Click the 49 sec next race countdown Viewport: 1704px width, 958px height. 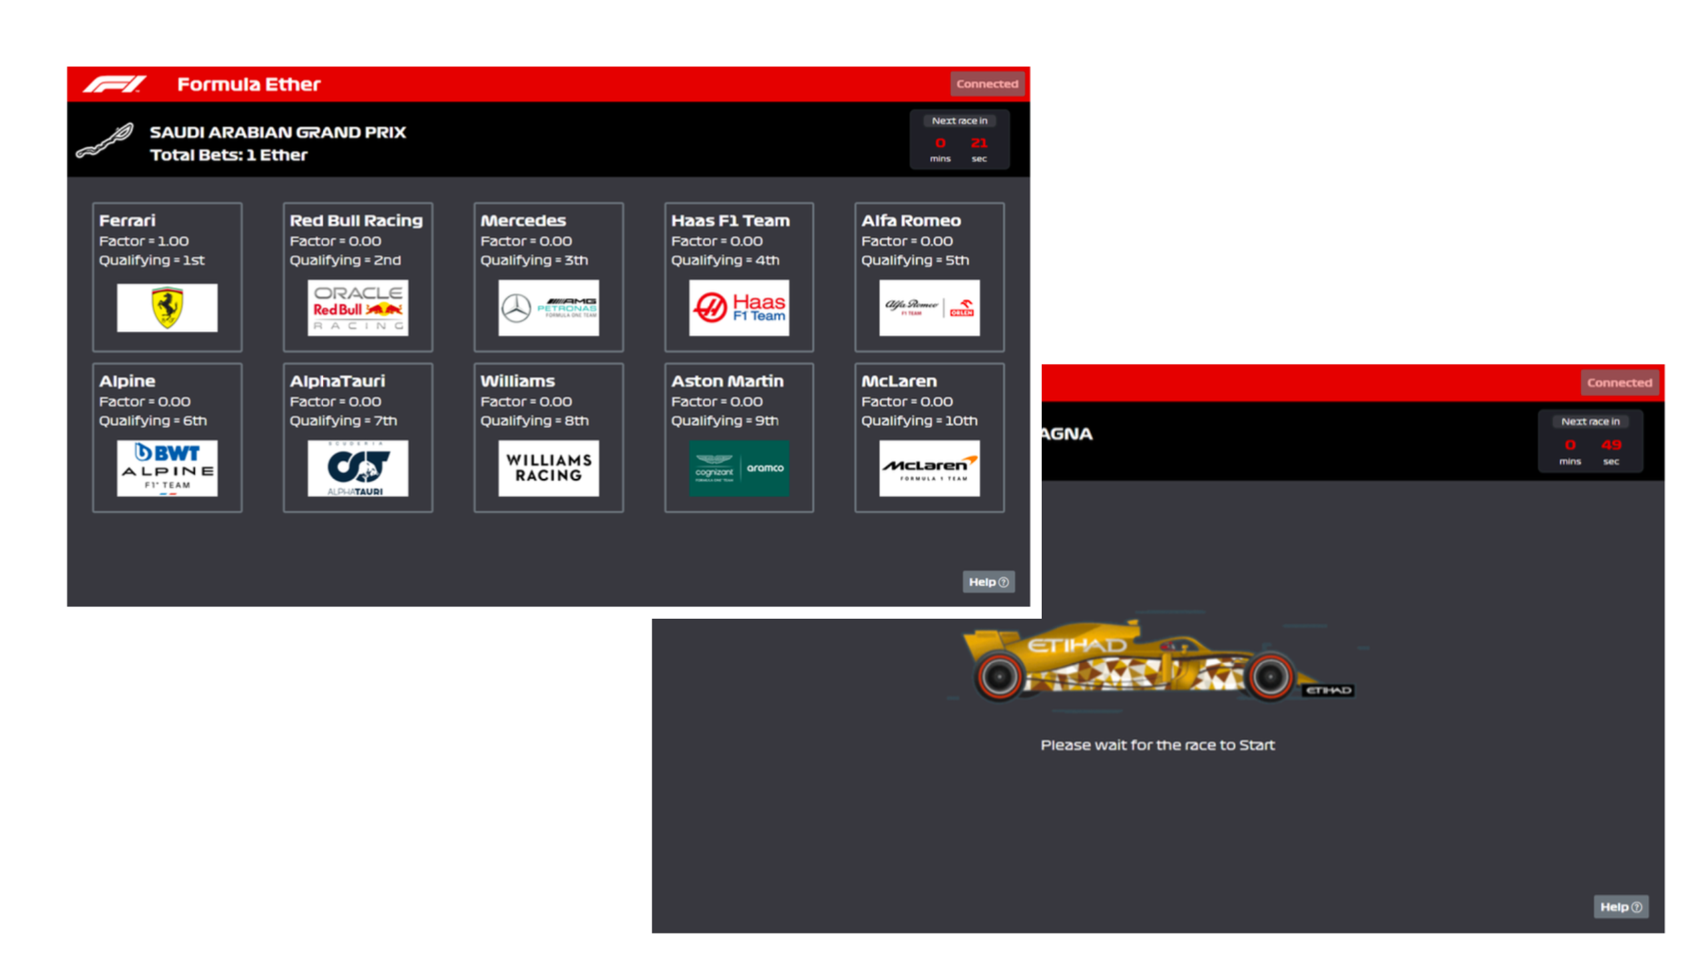click(1611, 445)
